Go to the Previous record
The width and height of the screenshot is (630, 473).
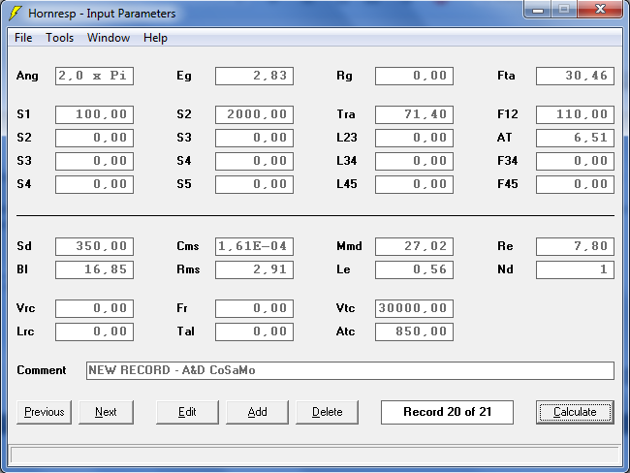(44, 412)
